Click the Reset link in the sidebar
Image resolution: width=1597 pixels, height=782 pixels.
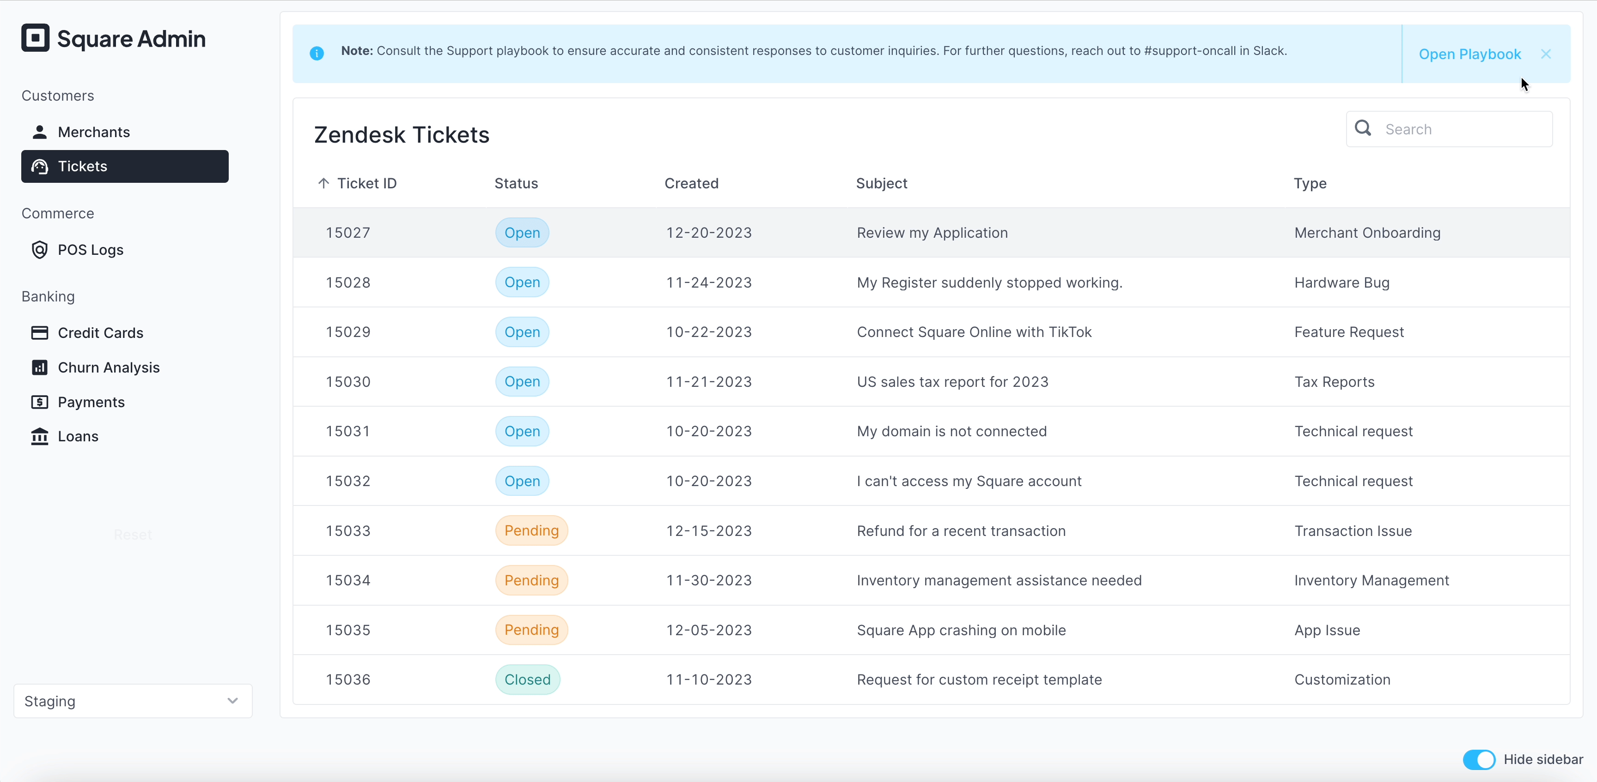click(x=132, y=534)
